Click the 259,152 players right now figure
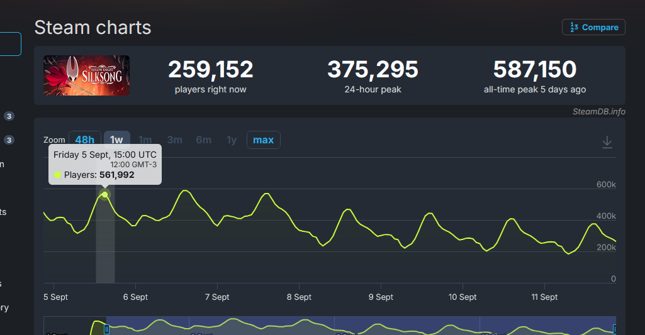This screenshot has width=645, height=335. 211,69
